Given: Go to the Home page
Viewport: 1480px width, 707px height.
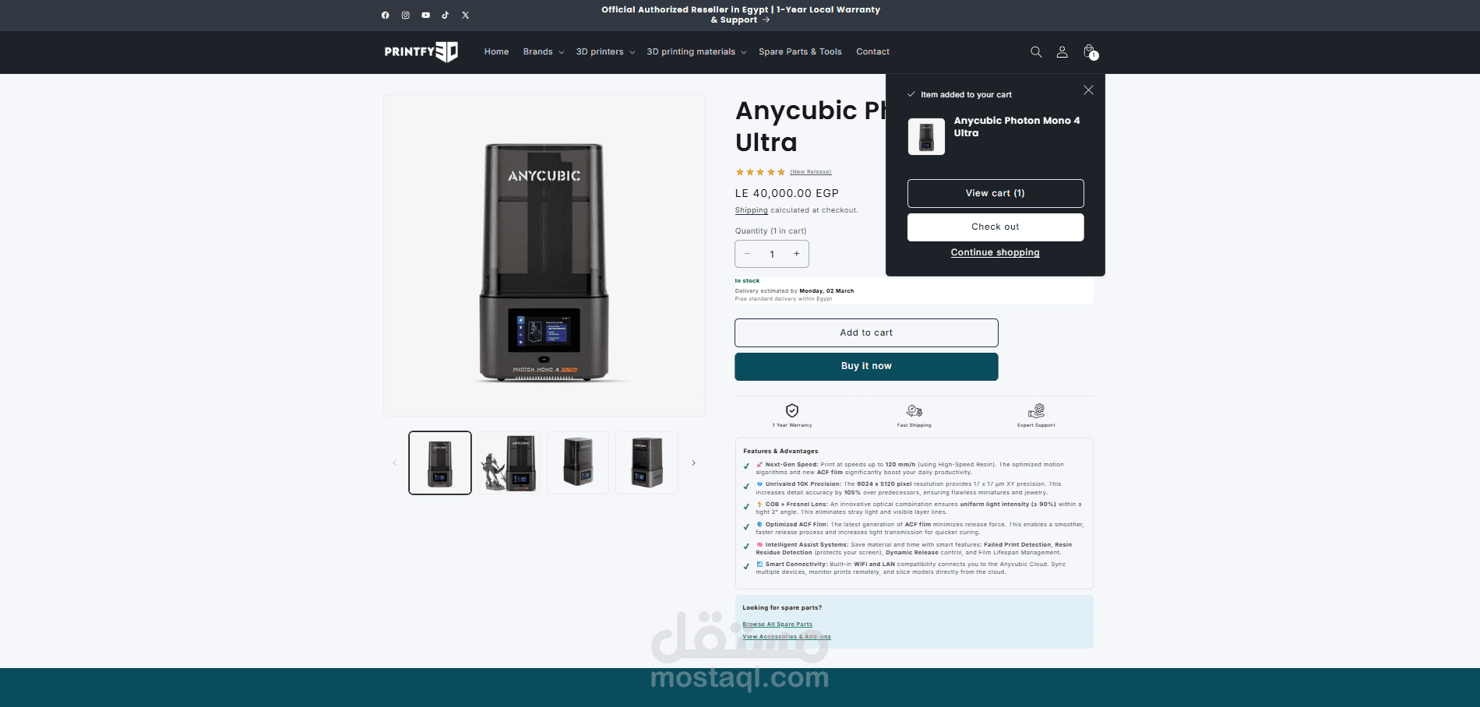Looking at the screenshot, I should click(496, 52).
